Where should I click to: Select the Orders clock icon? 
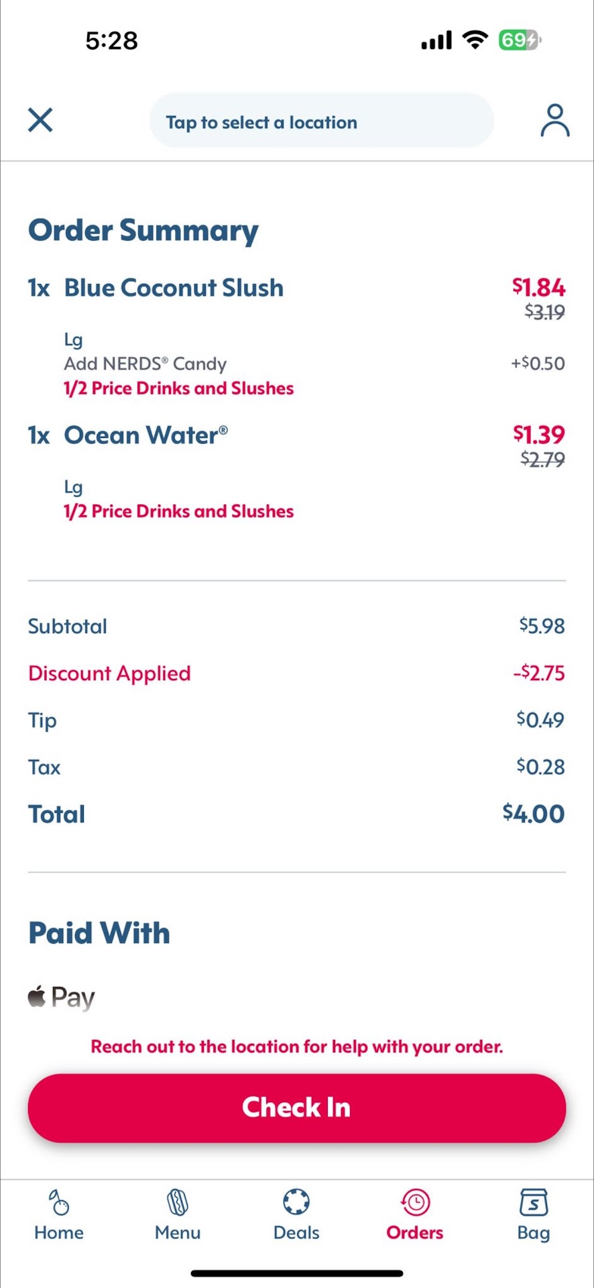click(x=415, y=1202)
